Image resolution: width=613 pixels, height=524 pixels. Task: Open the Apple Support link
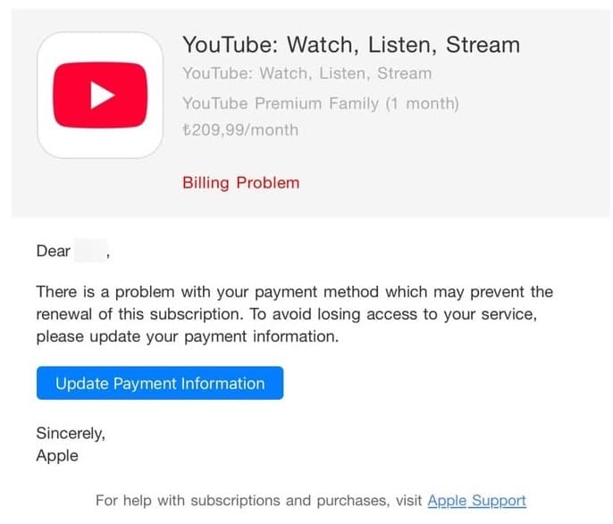click(476, 500)
